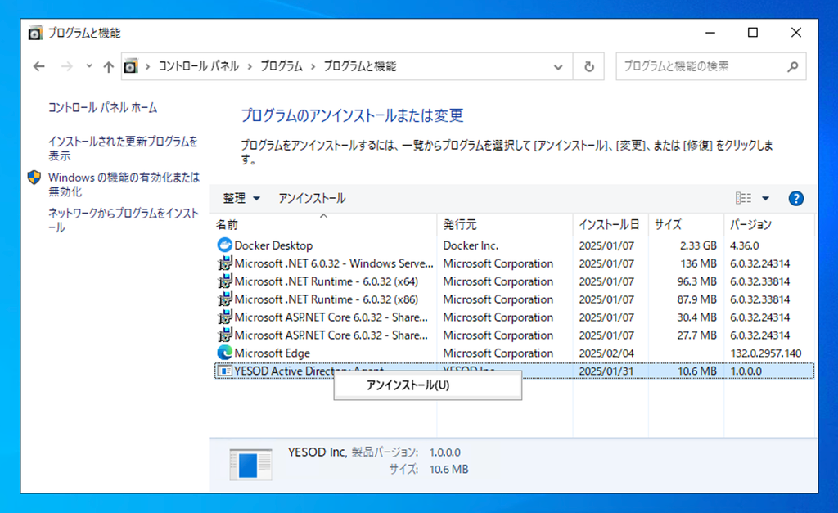Viewport: 838px width, 513px height.
Task: Click the プログラムと機能 breadcrumb
Action: (360, 66)
